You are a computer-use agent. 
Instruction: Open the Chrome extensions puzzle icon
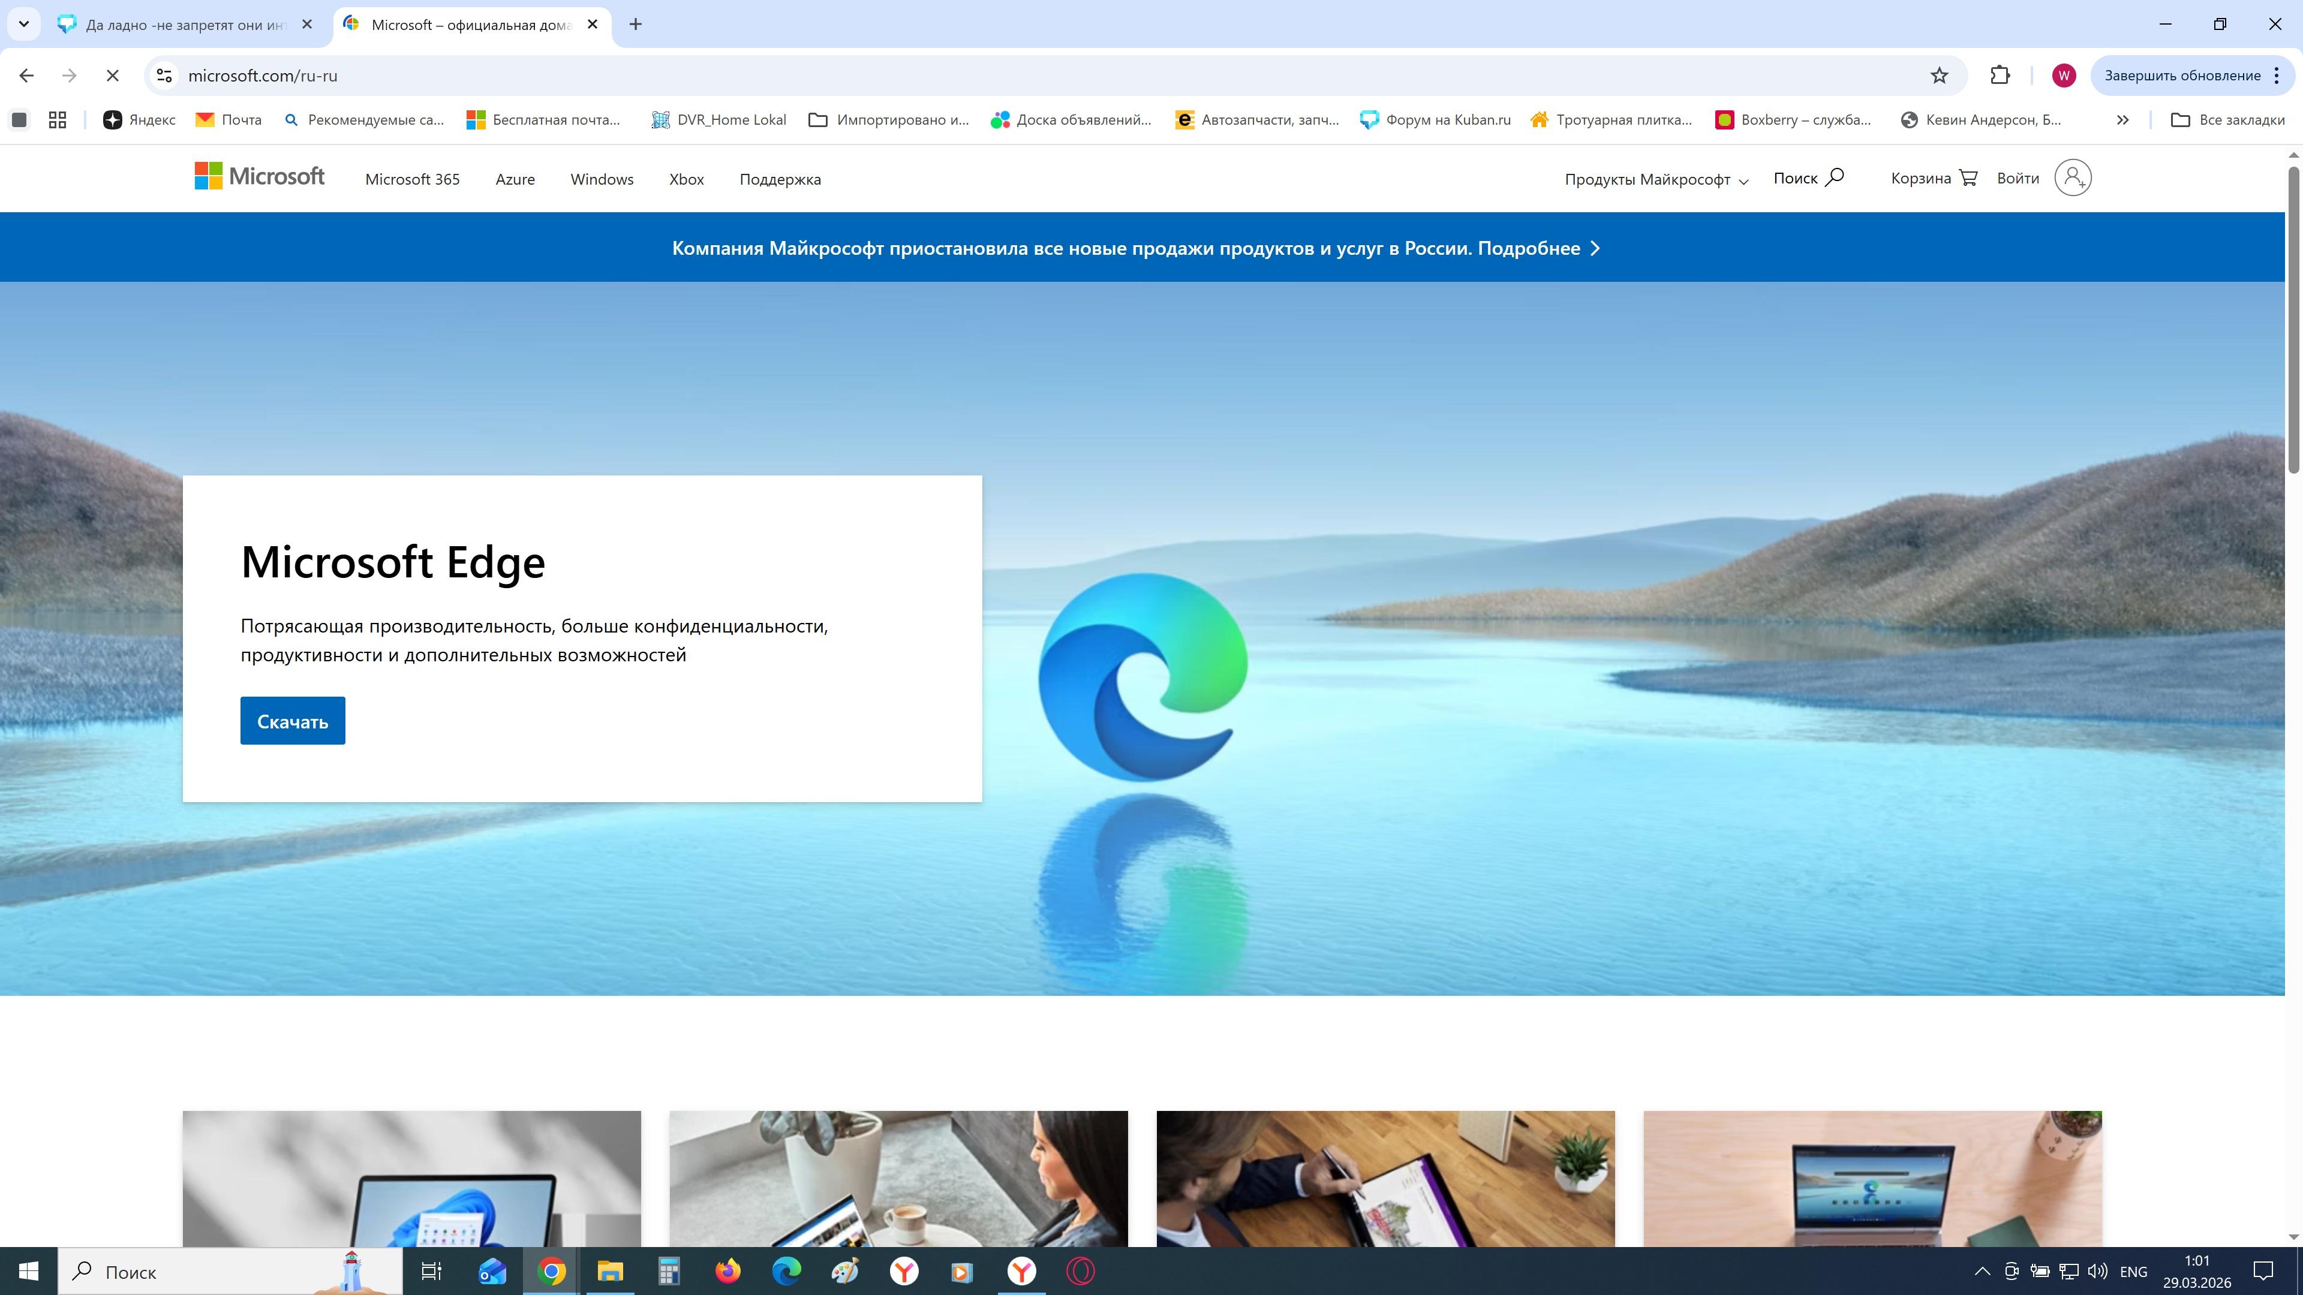click(x=2000, y=76)
